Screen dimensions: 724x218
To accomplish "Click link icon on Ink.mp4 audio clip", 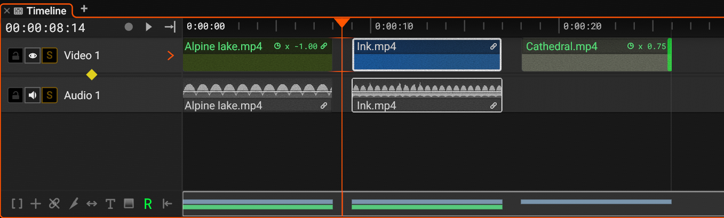I will pos(494,106).
